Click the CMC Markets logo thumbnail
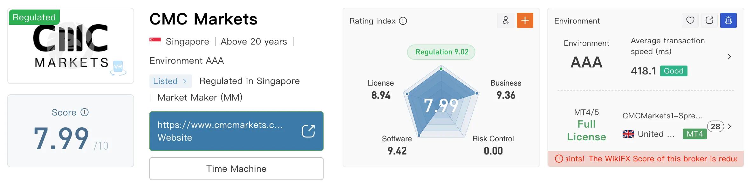 point(71,46)
